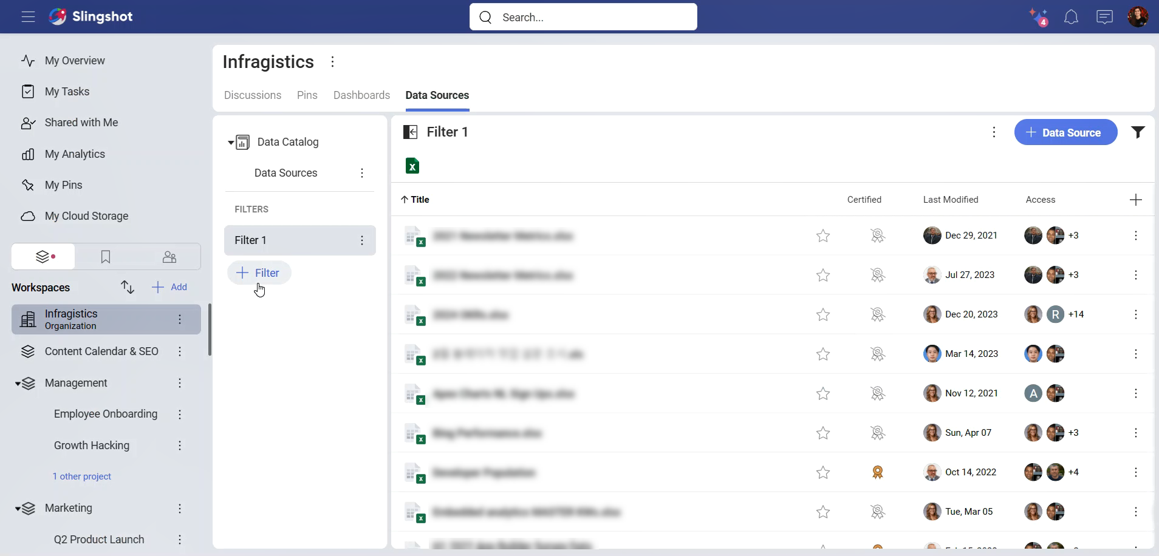Open options for Growth Hacking

point(180,446)
